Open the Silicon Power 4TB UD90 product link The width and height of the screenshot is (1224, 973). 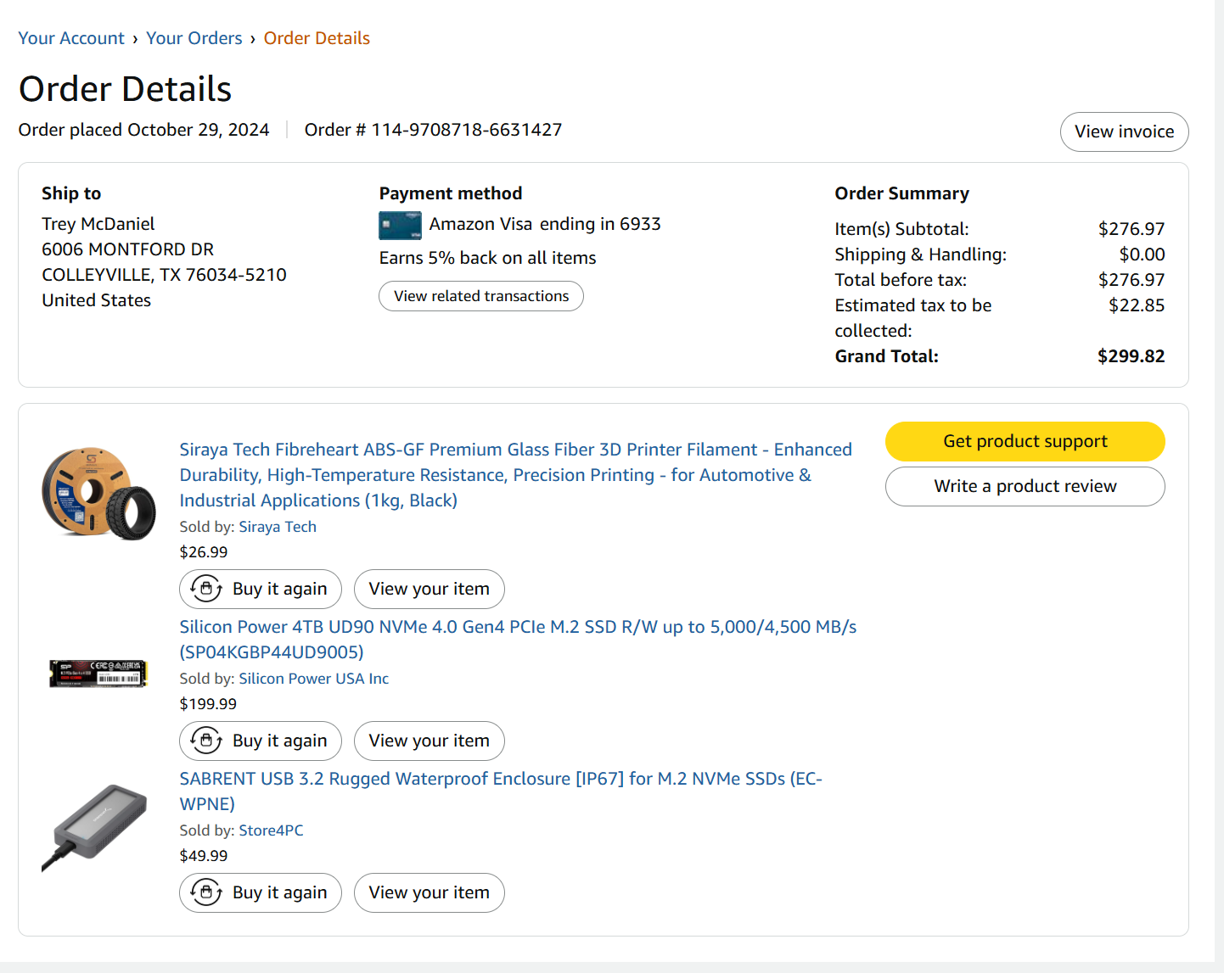(518, 627)
